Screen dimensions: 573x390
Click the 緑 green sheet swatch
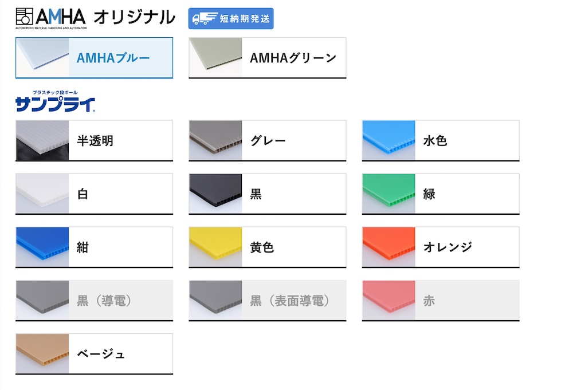pyautogui.click(x=388, y=194)
